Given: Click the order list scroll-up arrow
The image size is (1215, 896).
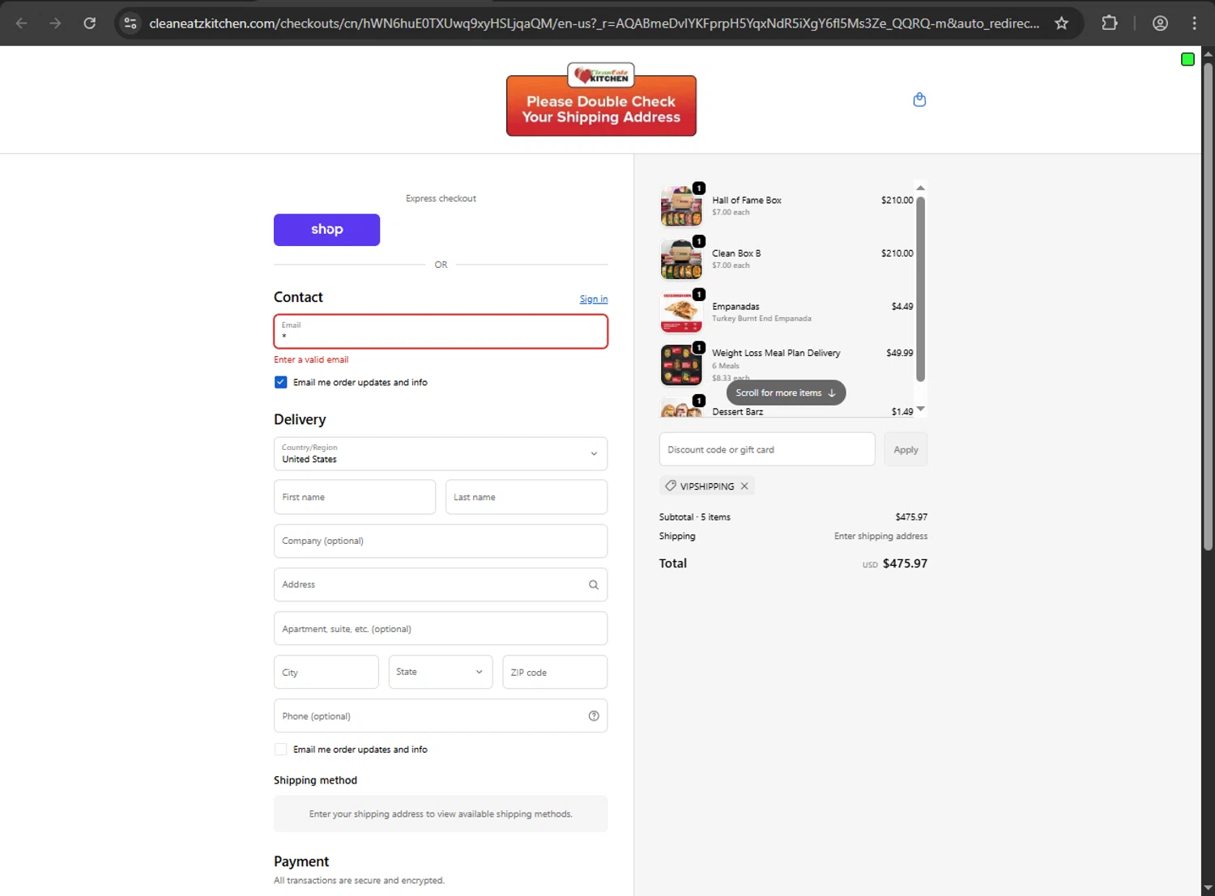Looking at the screenshot, I should click(x=920, y=188).
